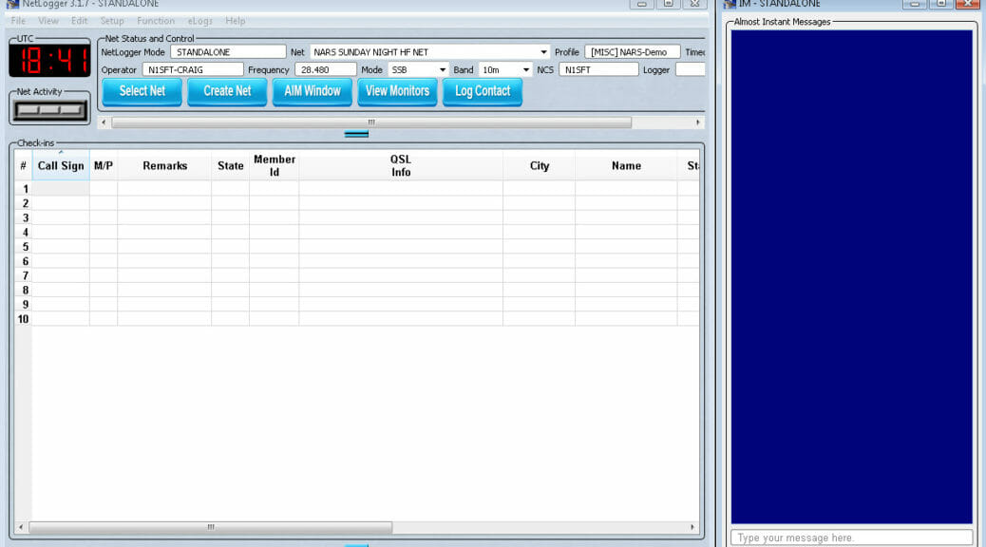The image size is (986, 547).
Task: Click the View Monitors button
Action: click(x=397, y=92)
